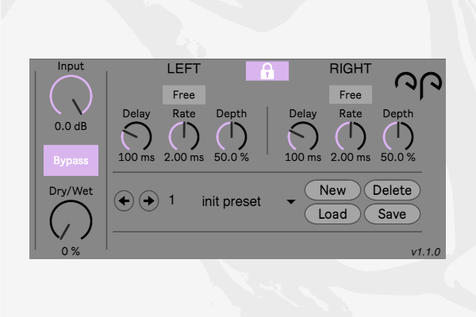Click the previous preset arrow icon
The image size is (476, 317).
[124, 201]
